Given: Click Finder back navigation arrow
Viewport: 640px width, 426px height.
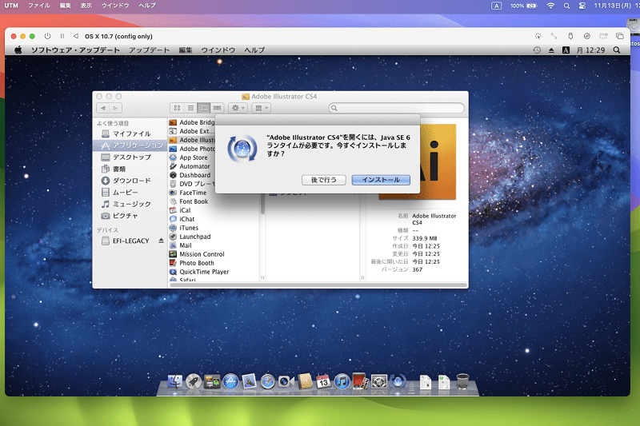Looking at the screenshot, I should click(103, 108).
